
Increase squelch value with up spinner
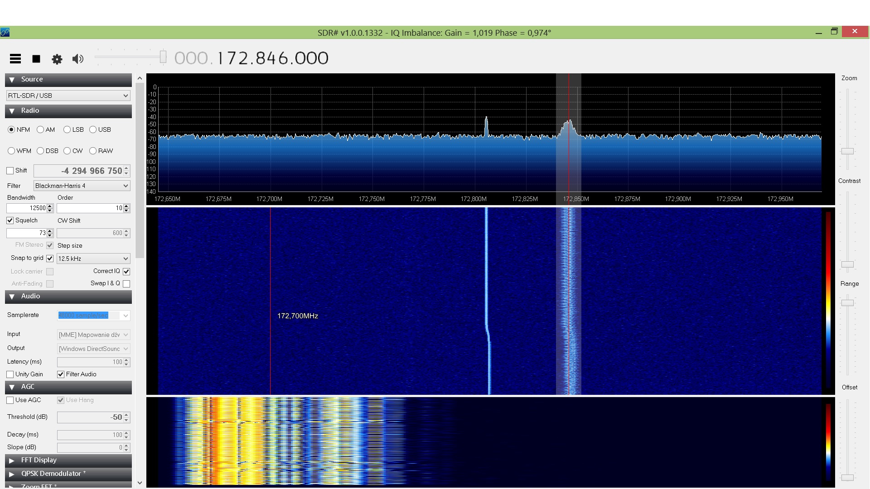50,231
